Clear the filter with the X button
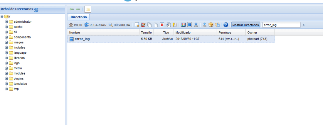Screen dimensions: 323x125 tap(303, 25)
